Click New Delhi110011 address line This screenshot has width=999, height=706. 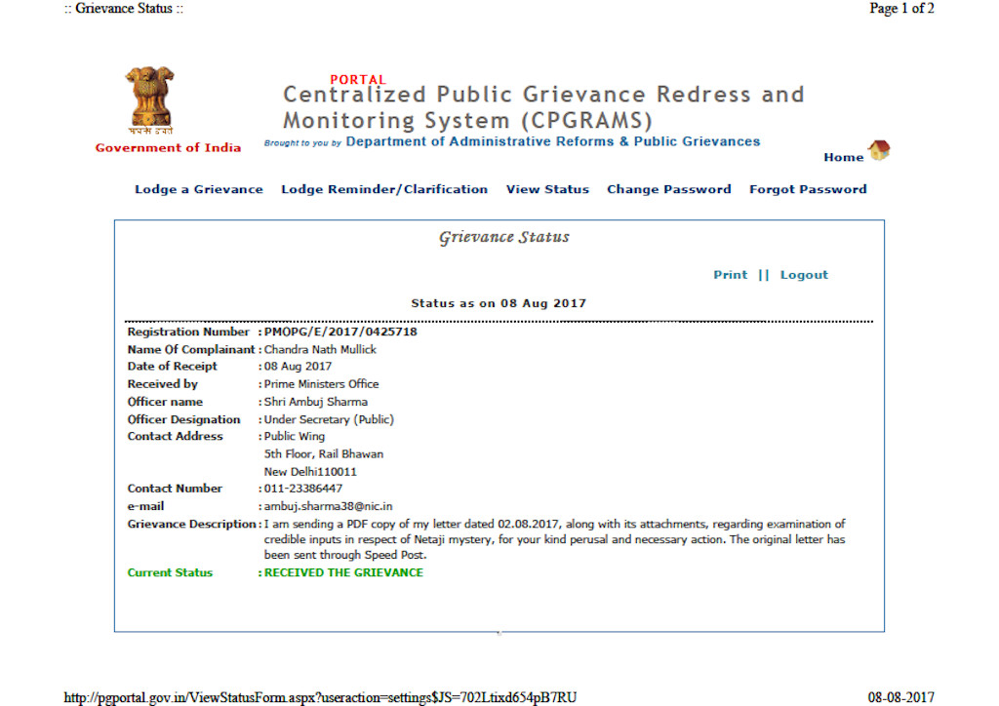tap(310, 472)
